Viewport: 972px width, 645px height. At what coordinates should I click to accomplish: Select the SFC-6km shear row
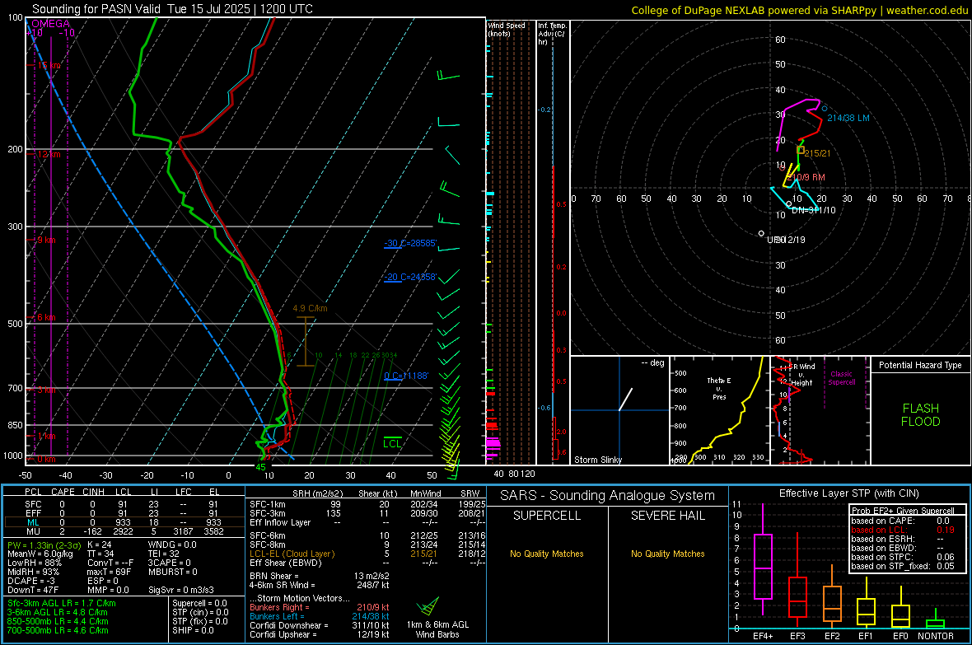click(367, 535)
